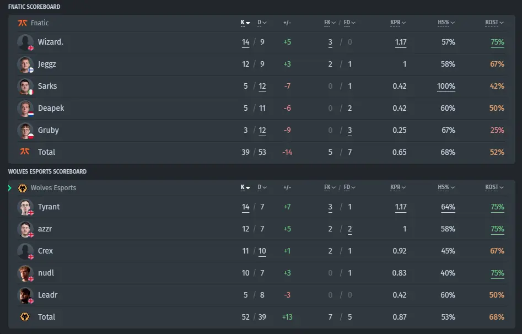The width and height of the screenshot is (522, 334).
Task: Click the Fnatic logo in Total row
Action: [25, 152]
